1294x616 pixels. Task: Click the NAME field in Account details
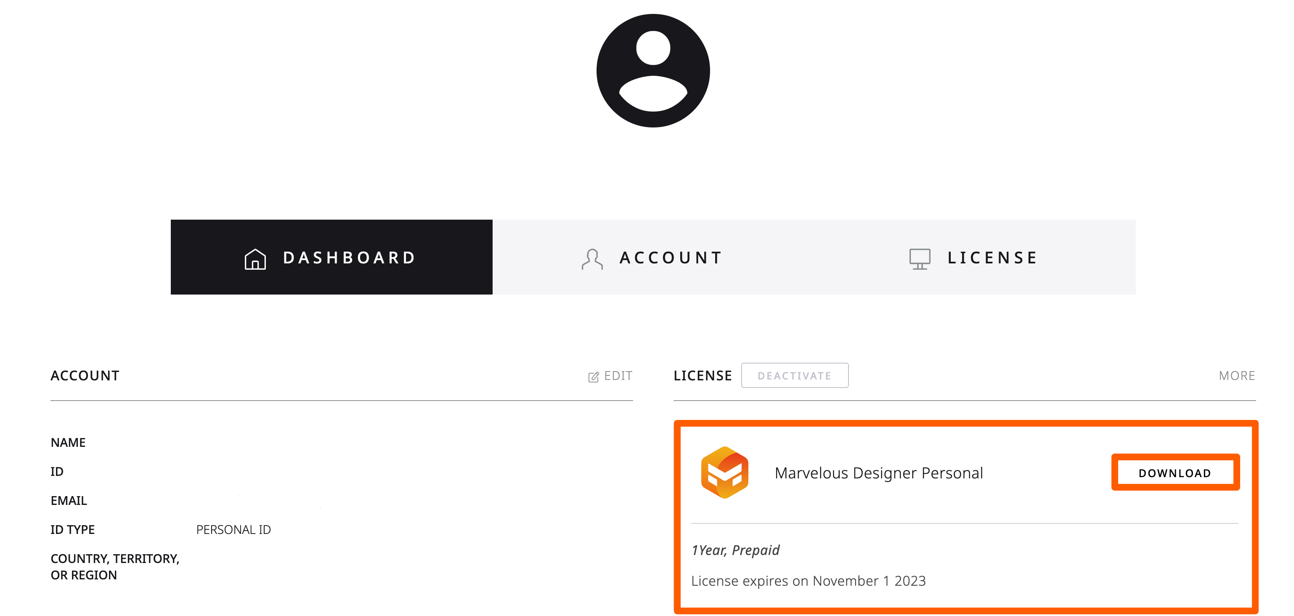(x=68, y=442)
